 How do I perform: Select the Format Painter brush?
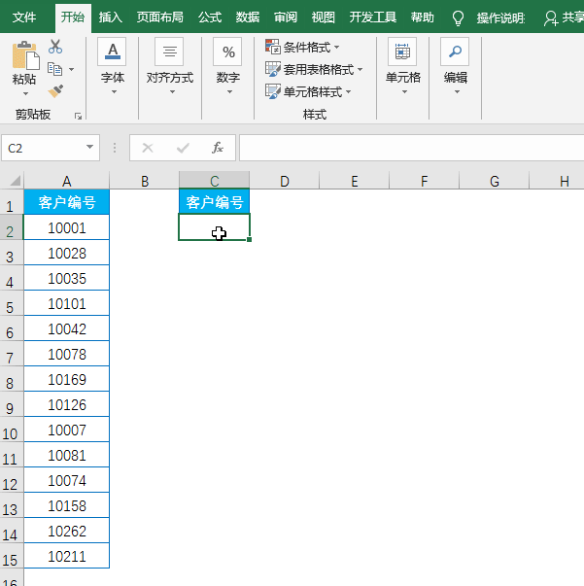pos(55,91)
